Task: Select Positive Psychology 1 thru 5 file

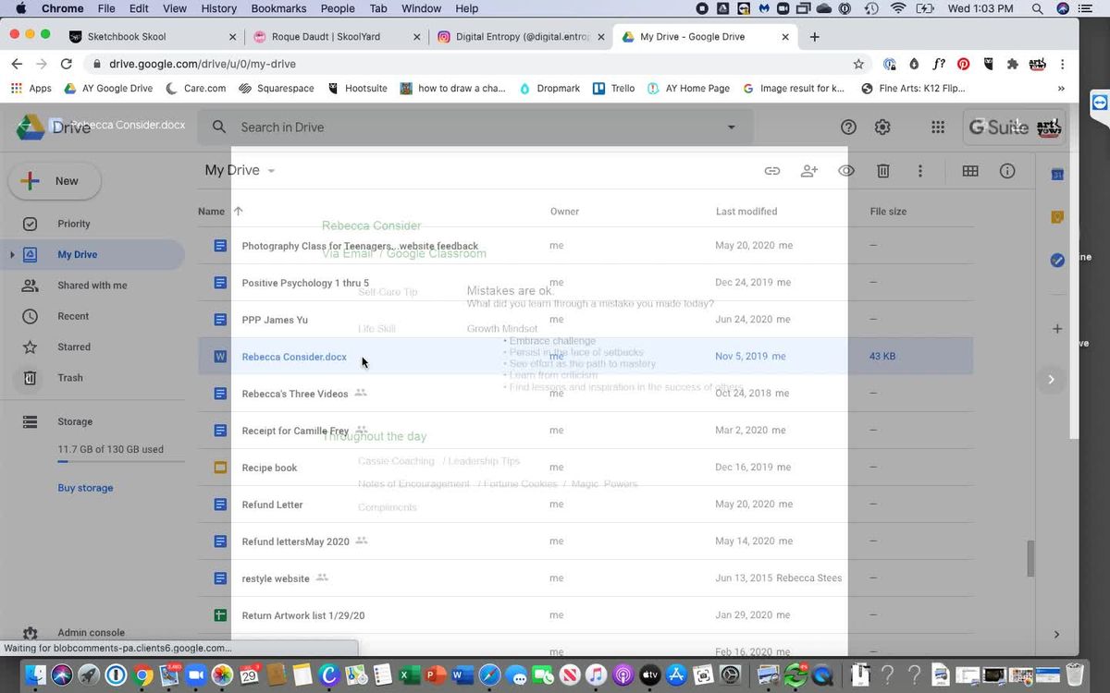Action: pyautogui.click(x=586, y=283)
